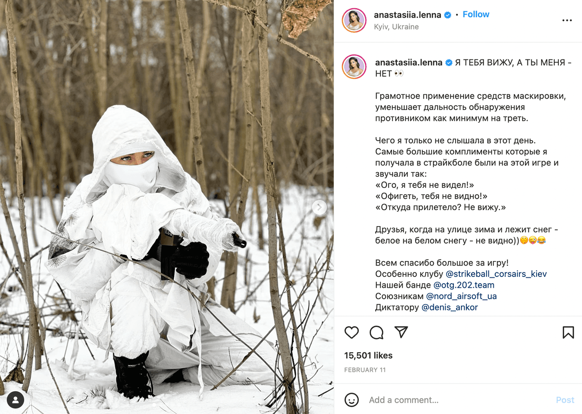Screen dimensions: 582x414
Task: Open the three-dot more options menu
Action: [567, 20]
